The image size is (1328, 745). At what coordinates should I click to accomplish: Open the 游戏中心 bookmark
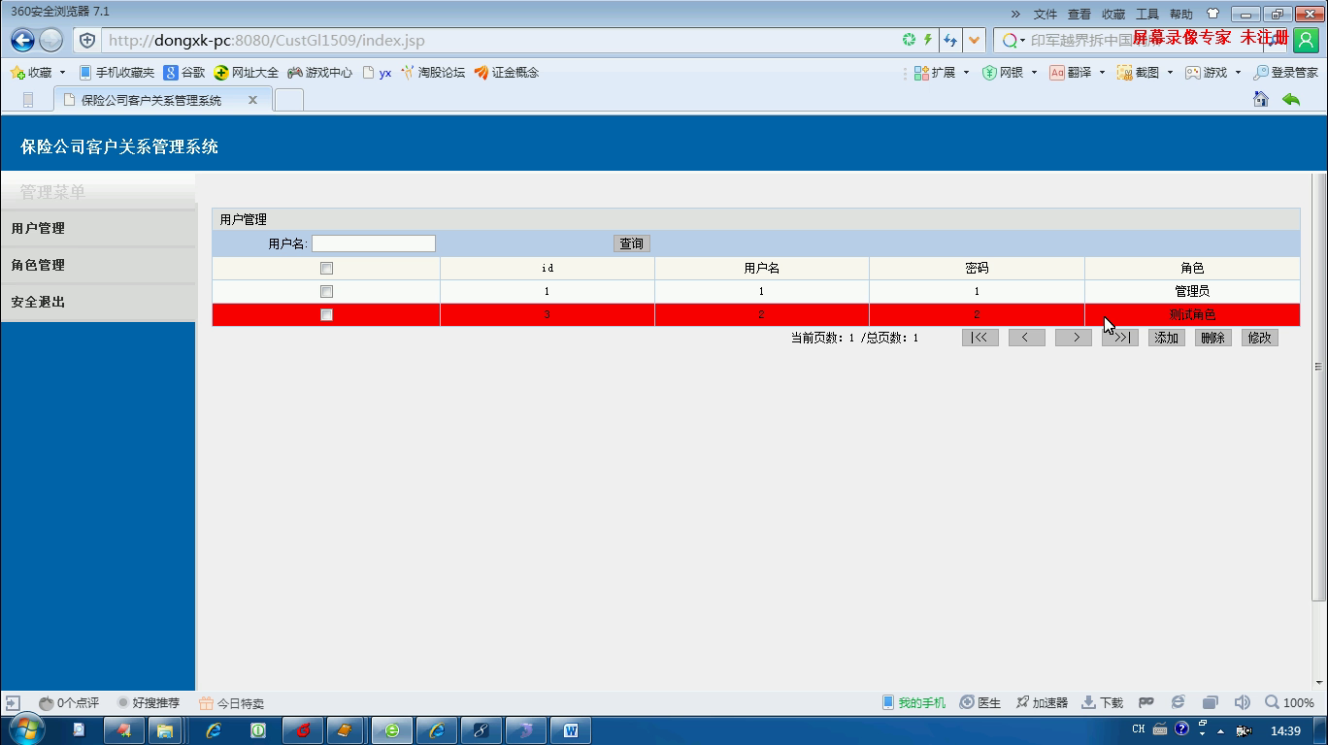(319, 73)
